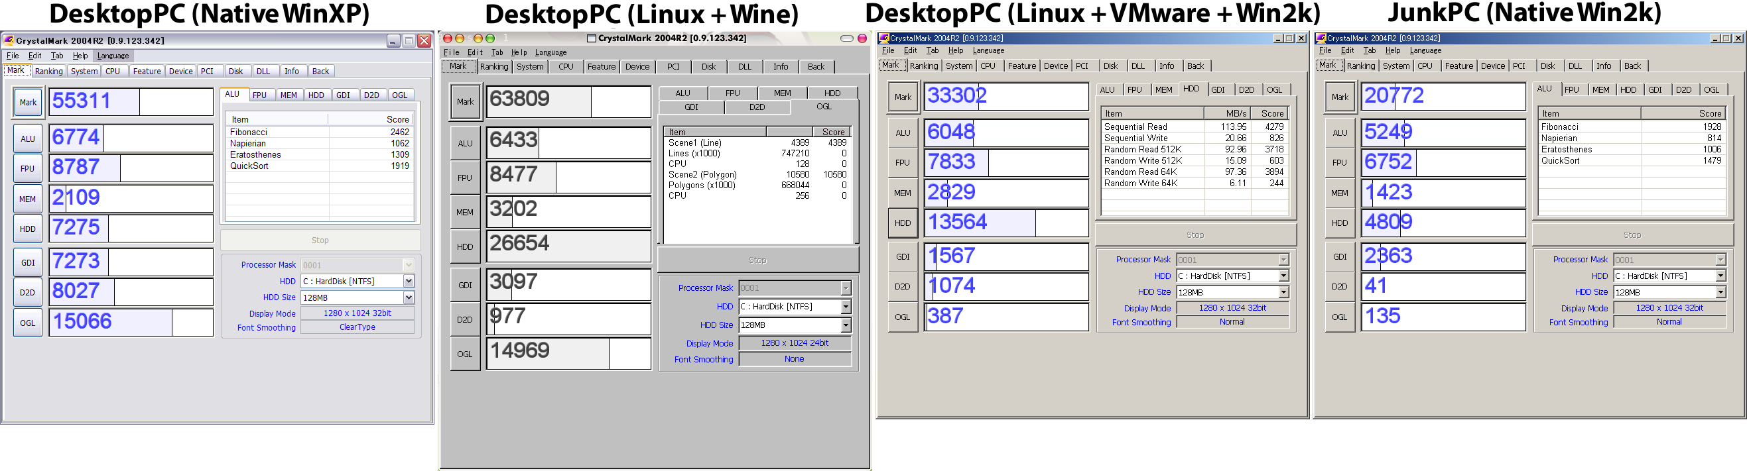Open HDD drive dropdown in Native WinXP window

click(409, 281)
